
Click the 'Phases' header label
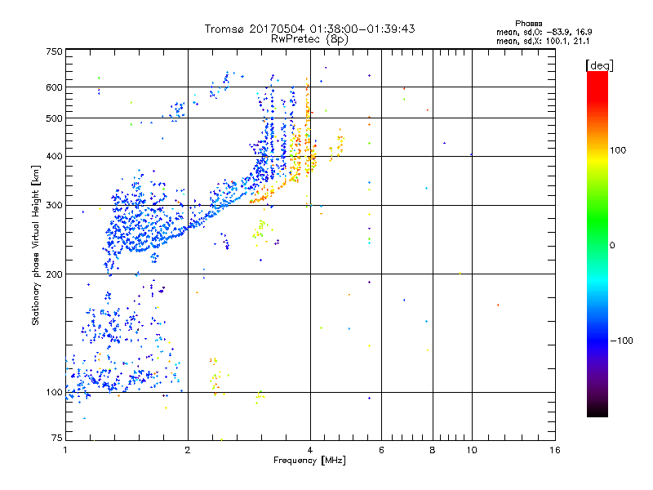(528, 24)
